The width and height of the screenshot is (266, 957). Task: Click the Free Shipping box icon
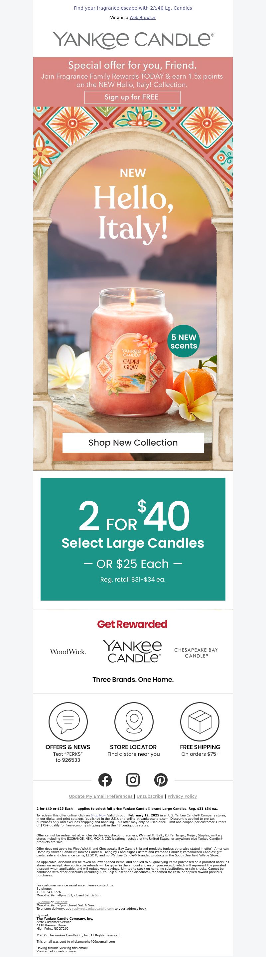199,722
